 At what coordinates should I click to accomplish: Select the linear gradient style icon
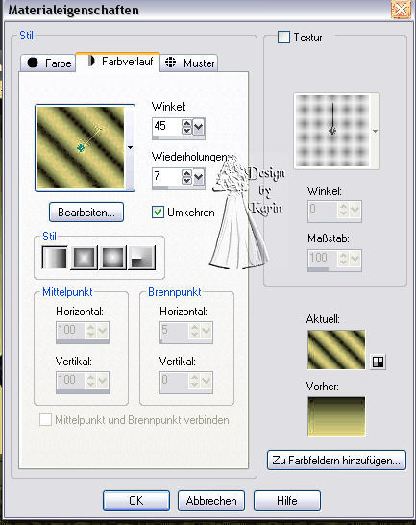(55, 258)
